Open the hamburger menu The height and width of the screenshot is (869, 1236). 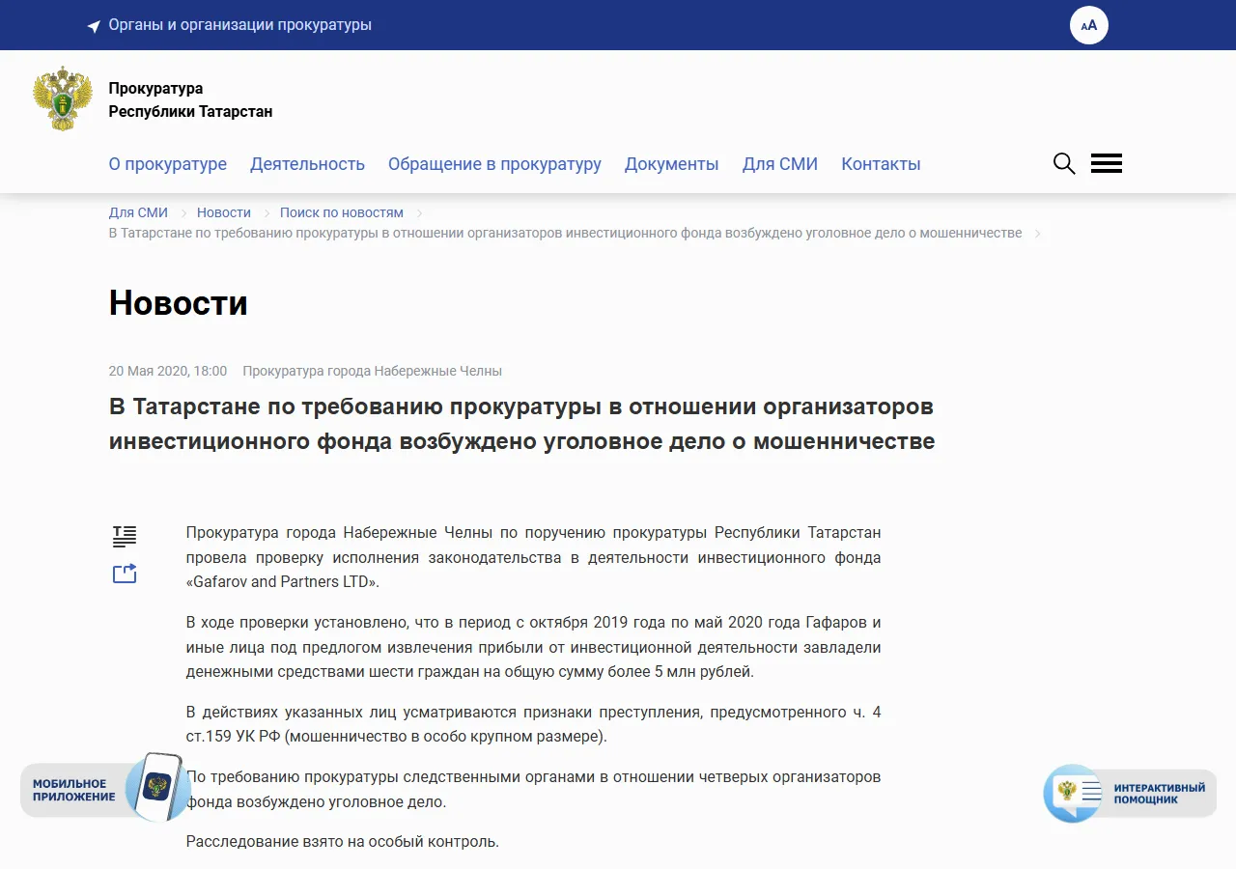click(1107, 163)
